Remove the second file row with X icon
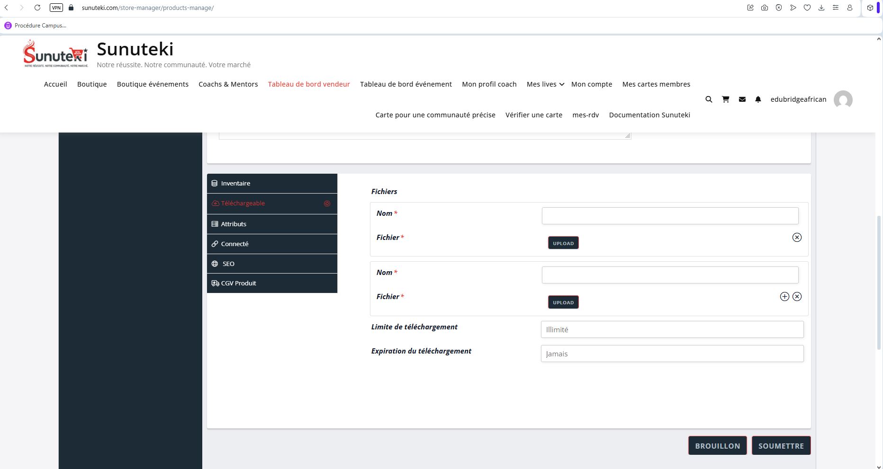This screenshot has width=883, height=469. (797, 297)
